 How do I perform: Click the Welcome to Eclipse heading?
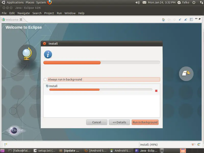(x=24, y=27)
